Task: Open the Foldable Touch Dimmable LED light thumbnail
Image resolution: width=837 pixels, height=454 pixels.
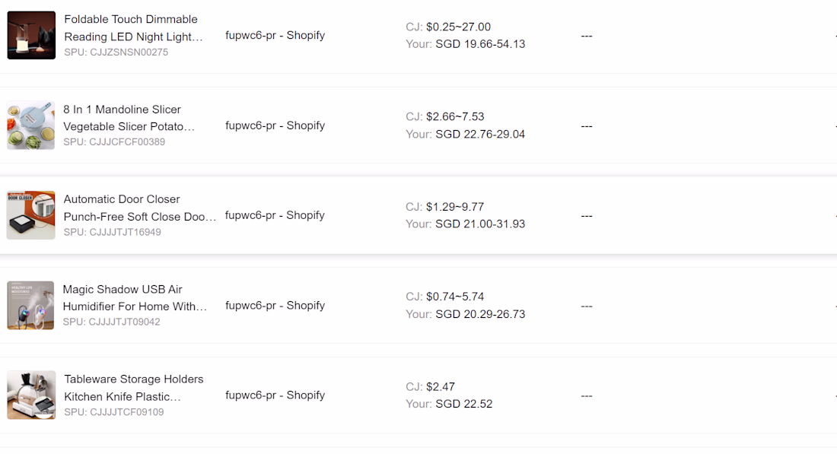Action: coord(31,35)
